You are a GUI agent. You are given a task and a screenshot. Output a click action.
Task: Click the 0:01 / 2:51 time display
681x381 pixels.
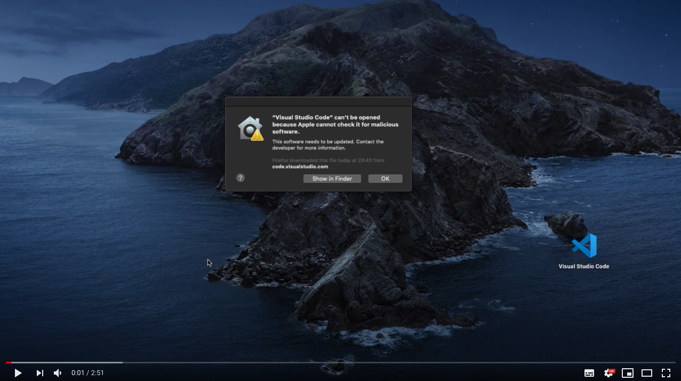click(88, 373)
